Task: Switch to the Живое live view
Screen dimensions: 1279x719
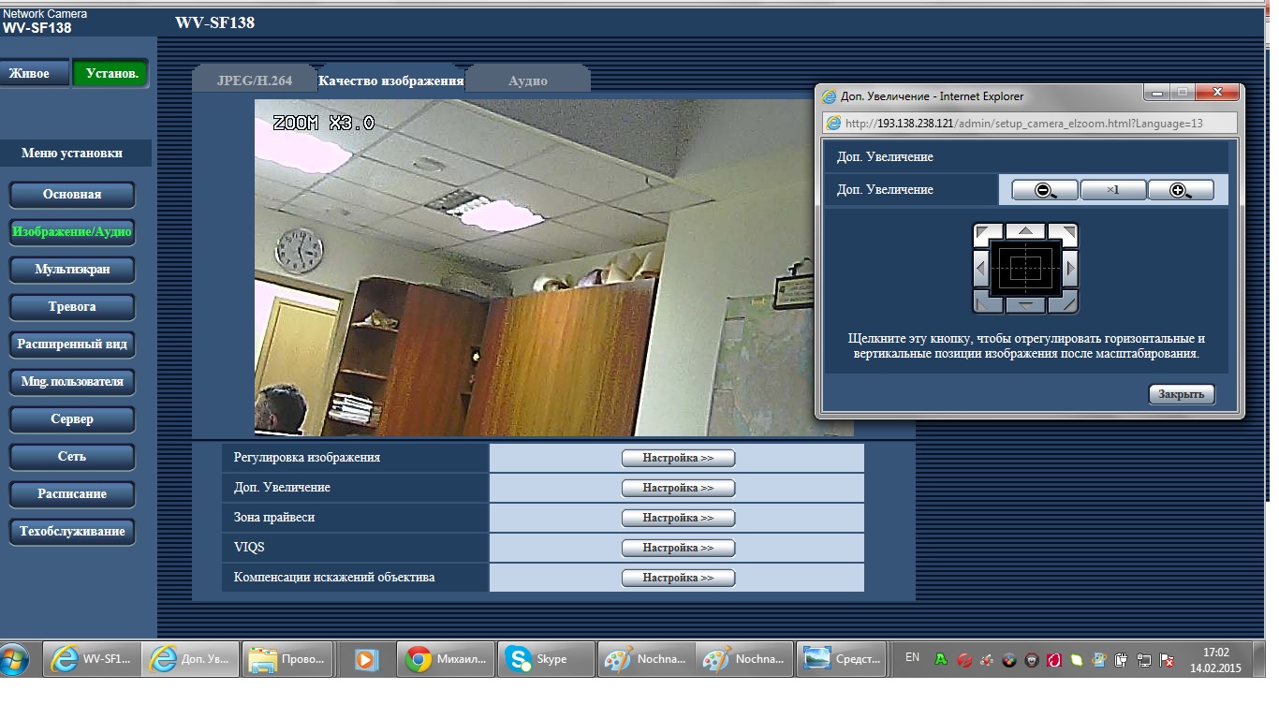Action: tap(35, 73)
